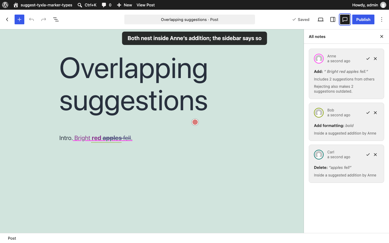This screenshot has height=243, width=389.
Task: Reject Bob's formatting suggestion
Action: 375,113
